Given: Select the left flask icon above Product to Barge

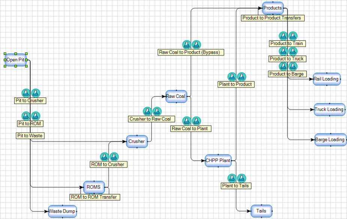Looking at the screenshot, I should coord(282,66).
